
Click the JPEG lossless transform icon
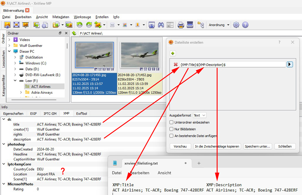click(98, 25)
